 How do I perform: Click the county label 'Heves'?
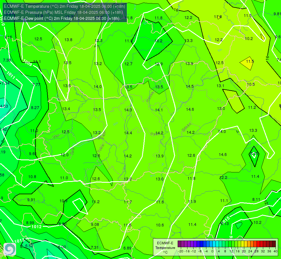coord(150,97)
